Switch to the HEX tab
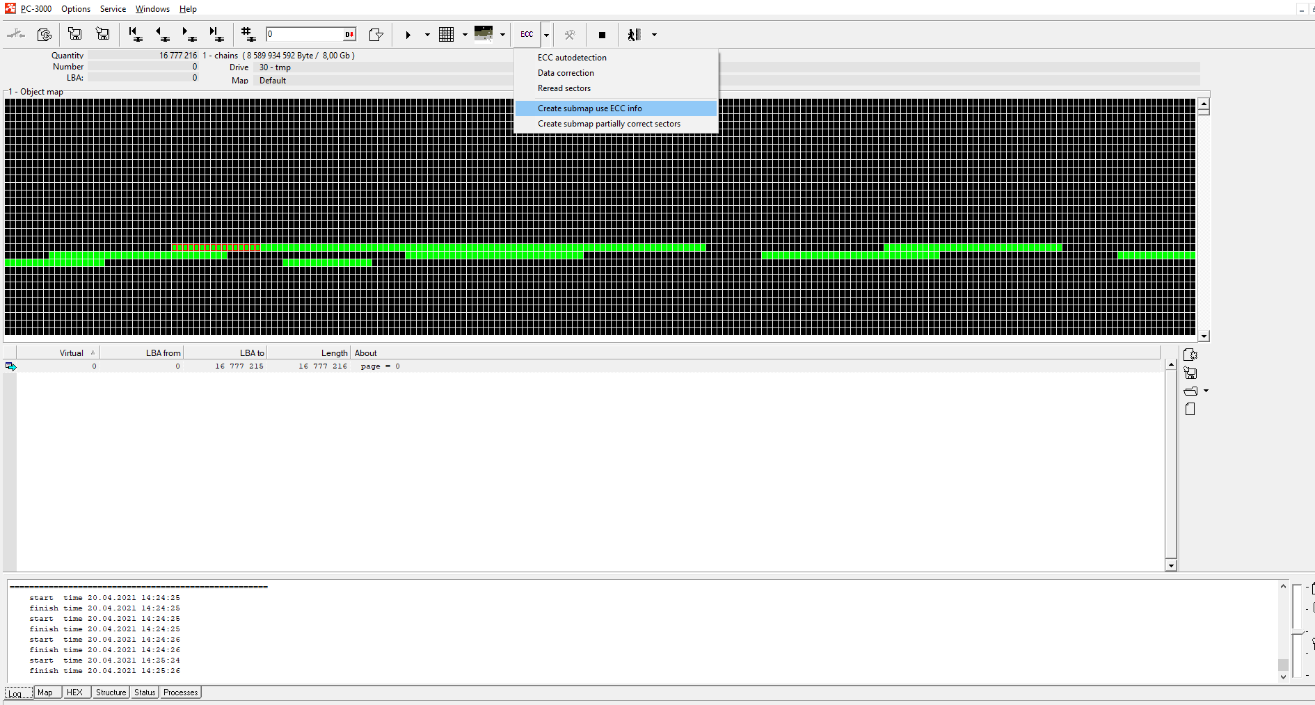 click(x=74, y=692)
